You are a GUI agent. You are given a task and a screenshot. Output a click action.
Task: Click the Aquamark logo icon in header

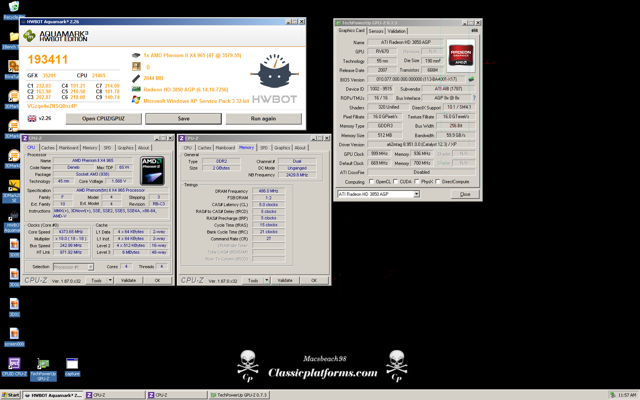[x=29, y=36]
